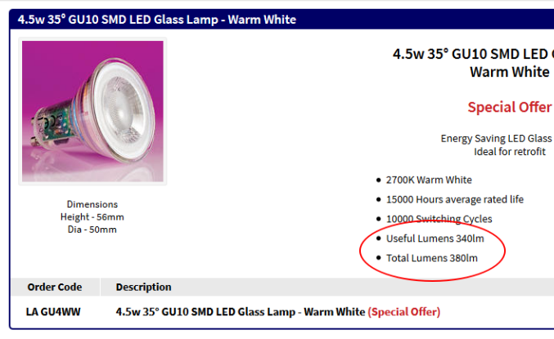The image size is (554, 339).
Task: Click the Description column header
Action: (x=143, y=287)
